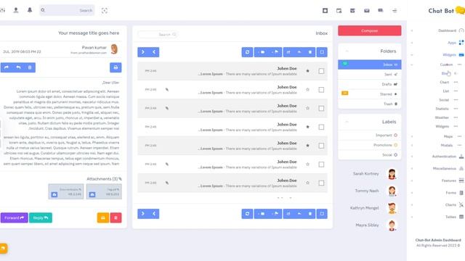Click the blue circle next to Social label

[x=395, y=154]
